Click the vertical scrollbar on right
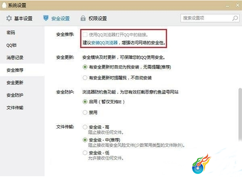The image size is (242, 177). click(240, 115)
